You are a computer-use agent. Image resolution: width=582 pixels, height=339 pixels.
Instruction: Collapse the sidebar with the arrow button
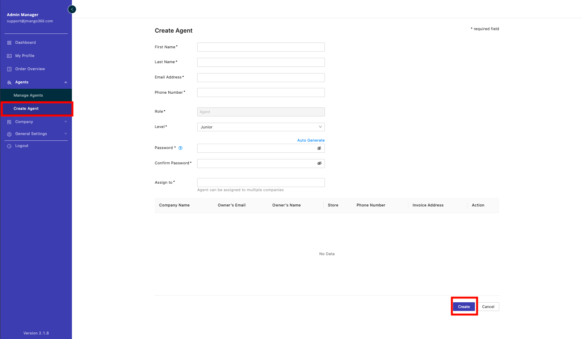(x=72, y=9)
